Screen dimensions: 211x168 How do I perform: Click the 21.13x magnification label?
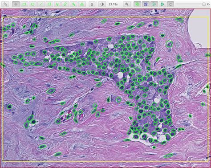[113, 4]
